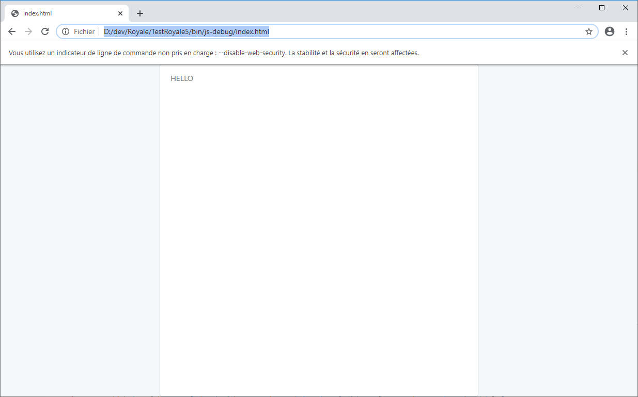This screenshot has height=397, width=638.
Task: Open the Chrome three-dot menu
Action: click(626, 31)
